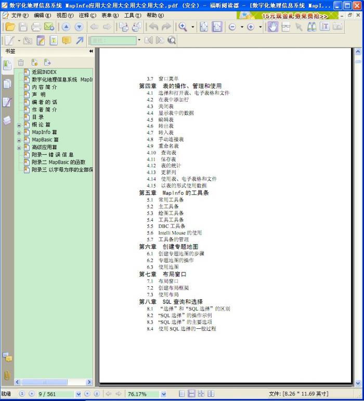This screenshot has height=401, width=364.
Task: Click the Open file folder icon
Action: coord(10,27)
